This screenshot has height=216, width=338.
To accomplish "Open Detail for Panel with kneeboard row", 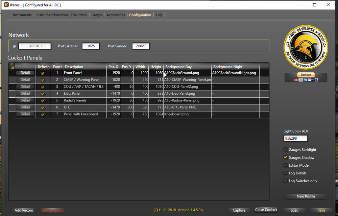I will pos(25,114).
